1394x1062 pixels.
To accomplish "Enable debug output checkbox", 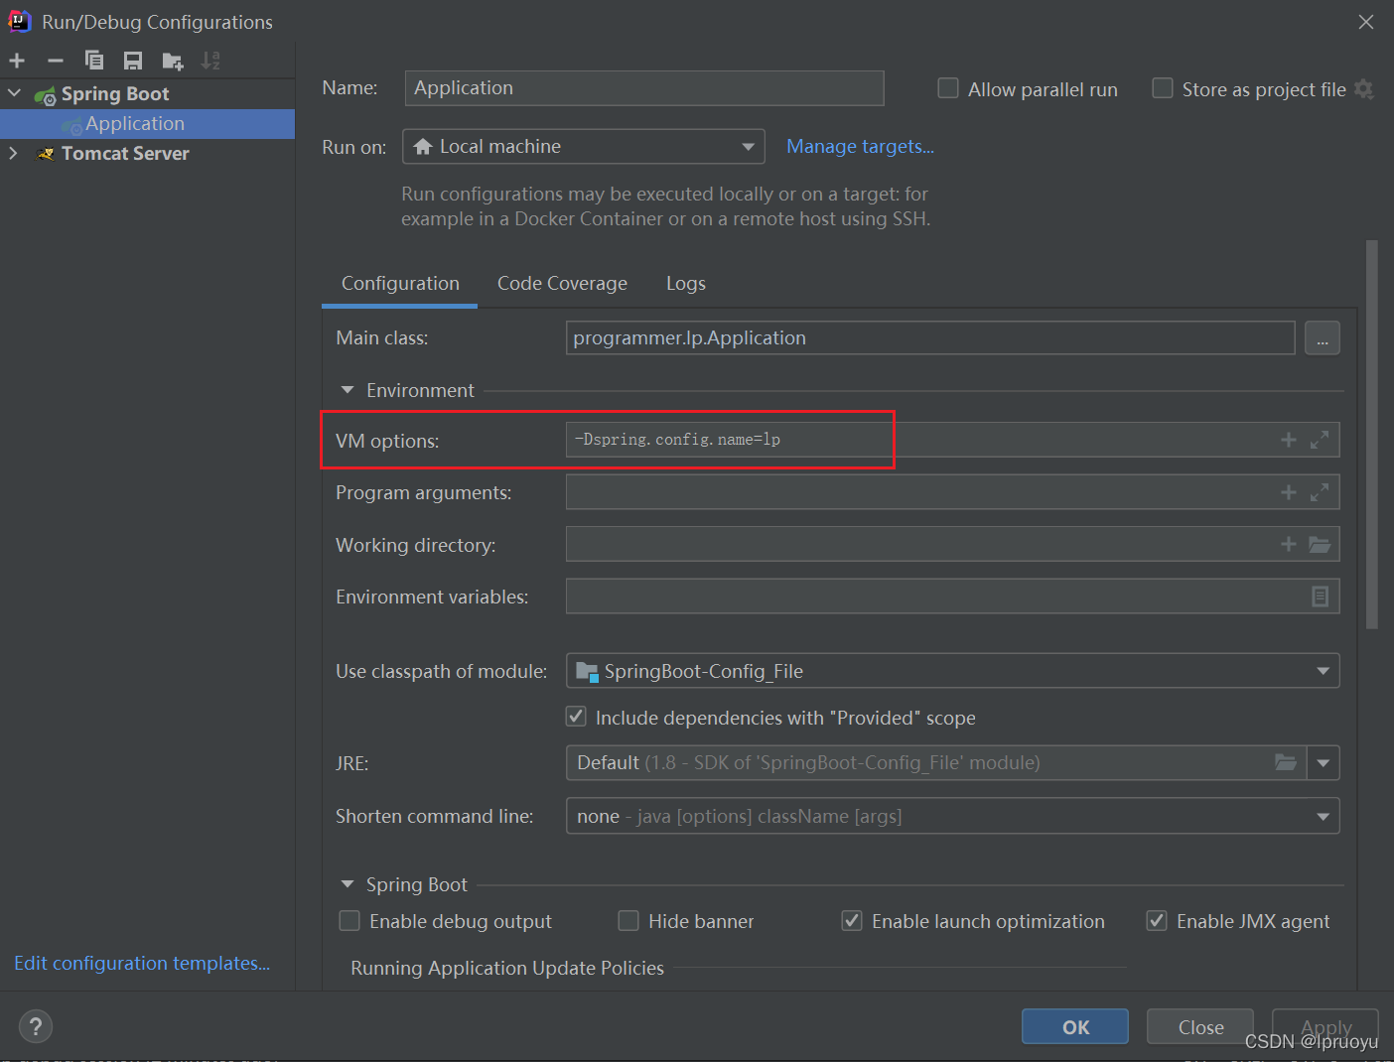I will click(x=349, y=921).
